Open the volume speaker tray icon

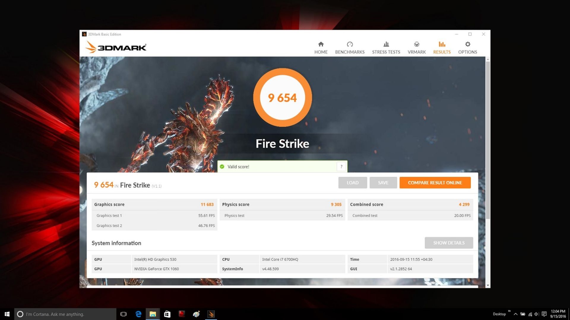click(537, 314)
